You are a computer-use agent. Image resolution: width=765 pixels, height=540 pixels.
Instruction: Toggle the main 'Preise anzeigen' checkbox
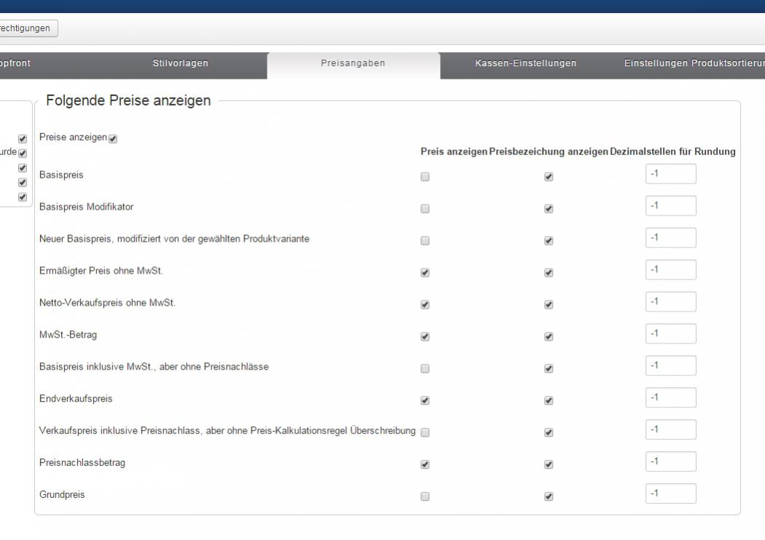point(112,138)
